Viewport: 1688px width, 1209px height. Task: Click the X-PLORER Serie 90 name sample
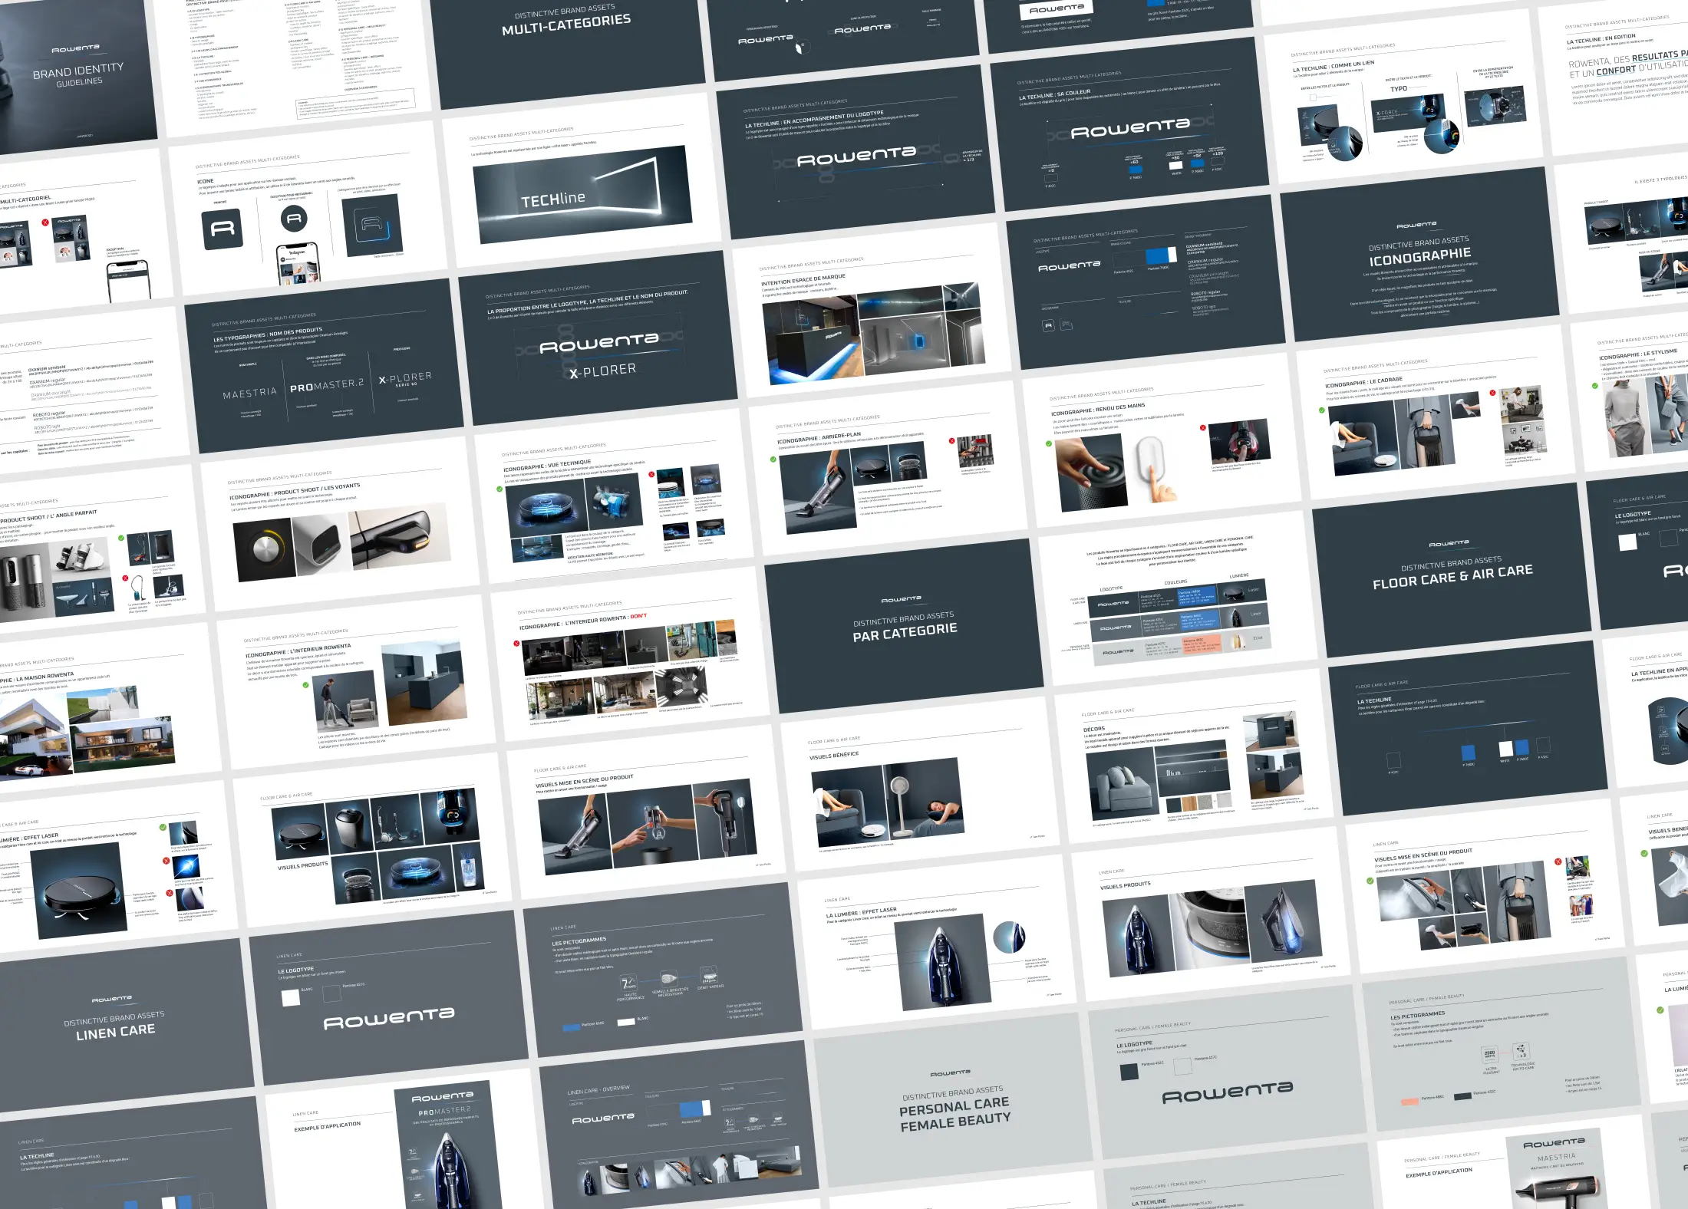(x=406, y=379)
